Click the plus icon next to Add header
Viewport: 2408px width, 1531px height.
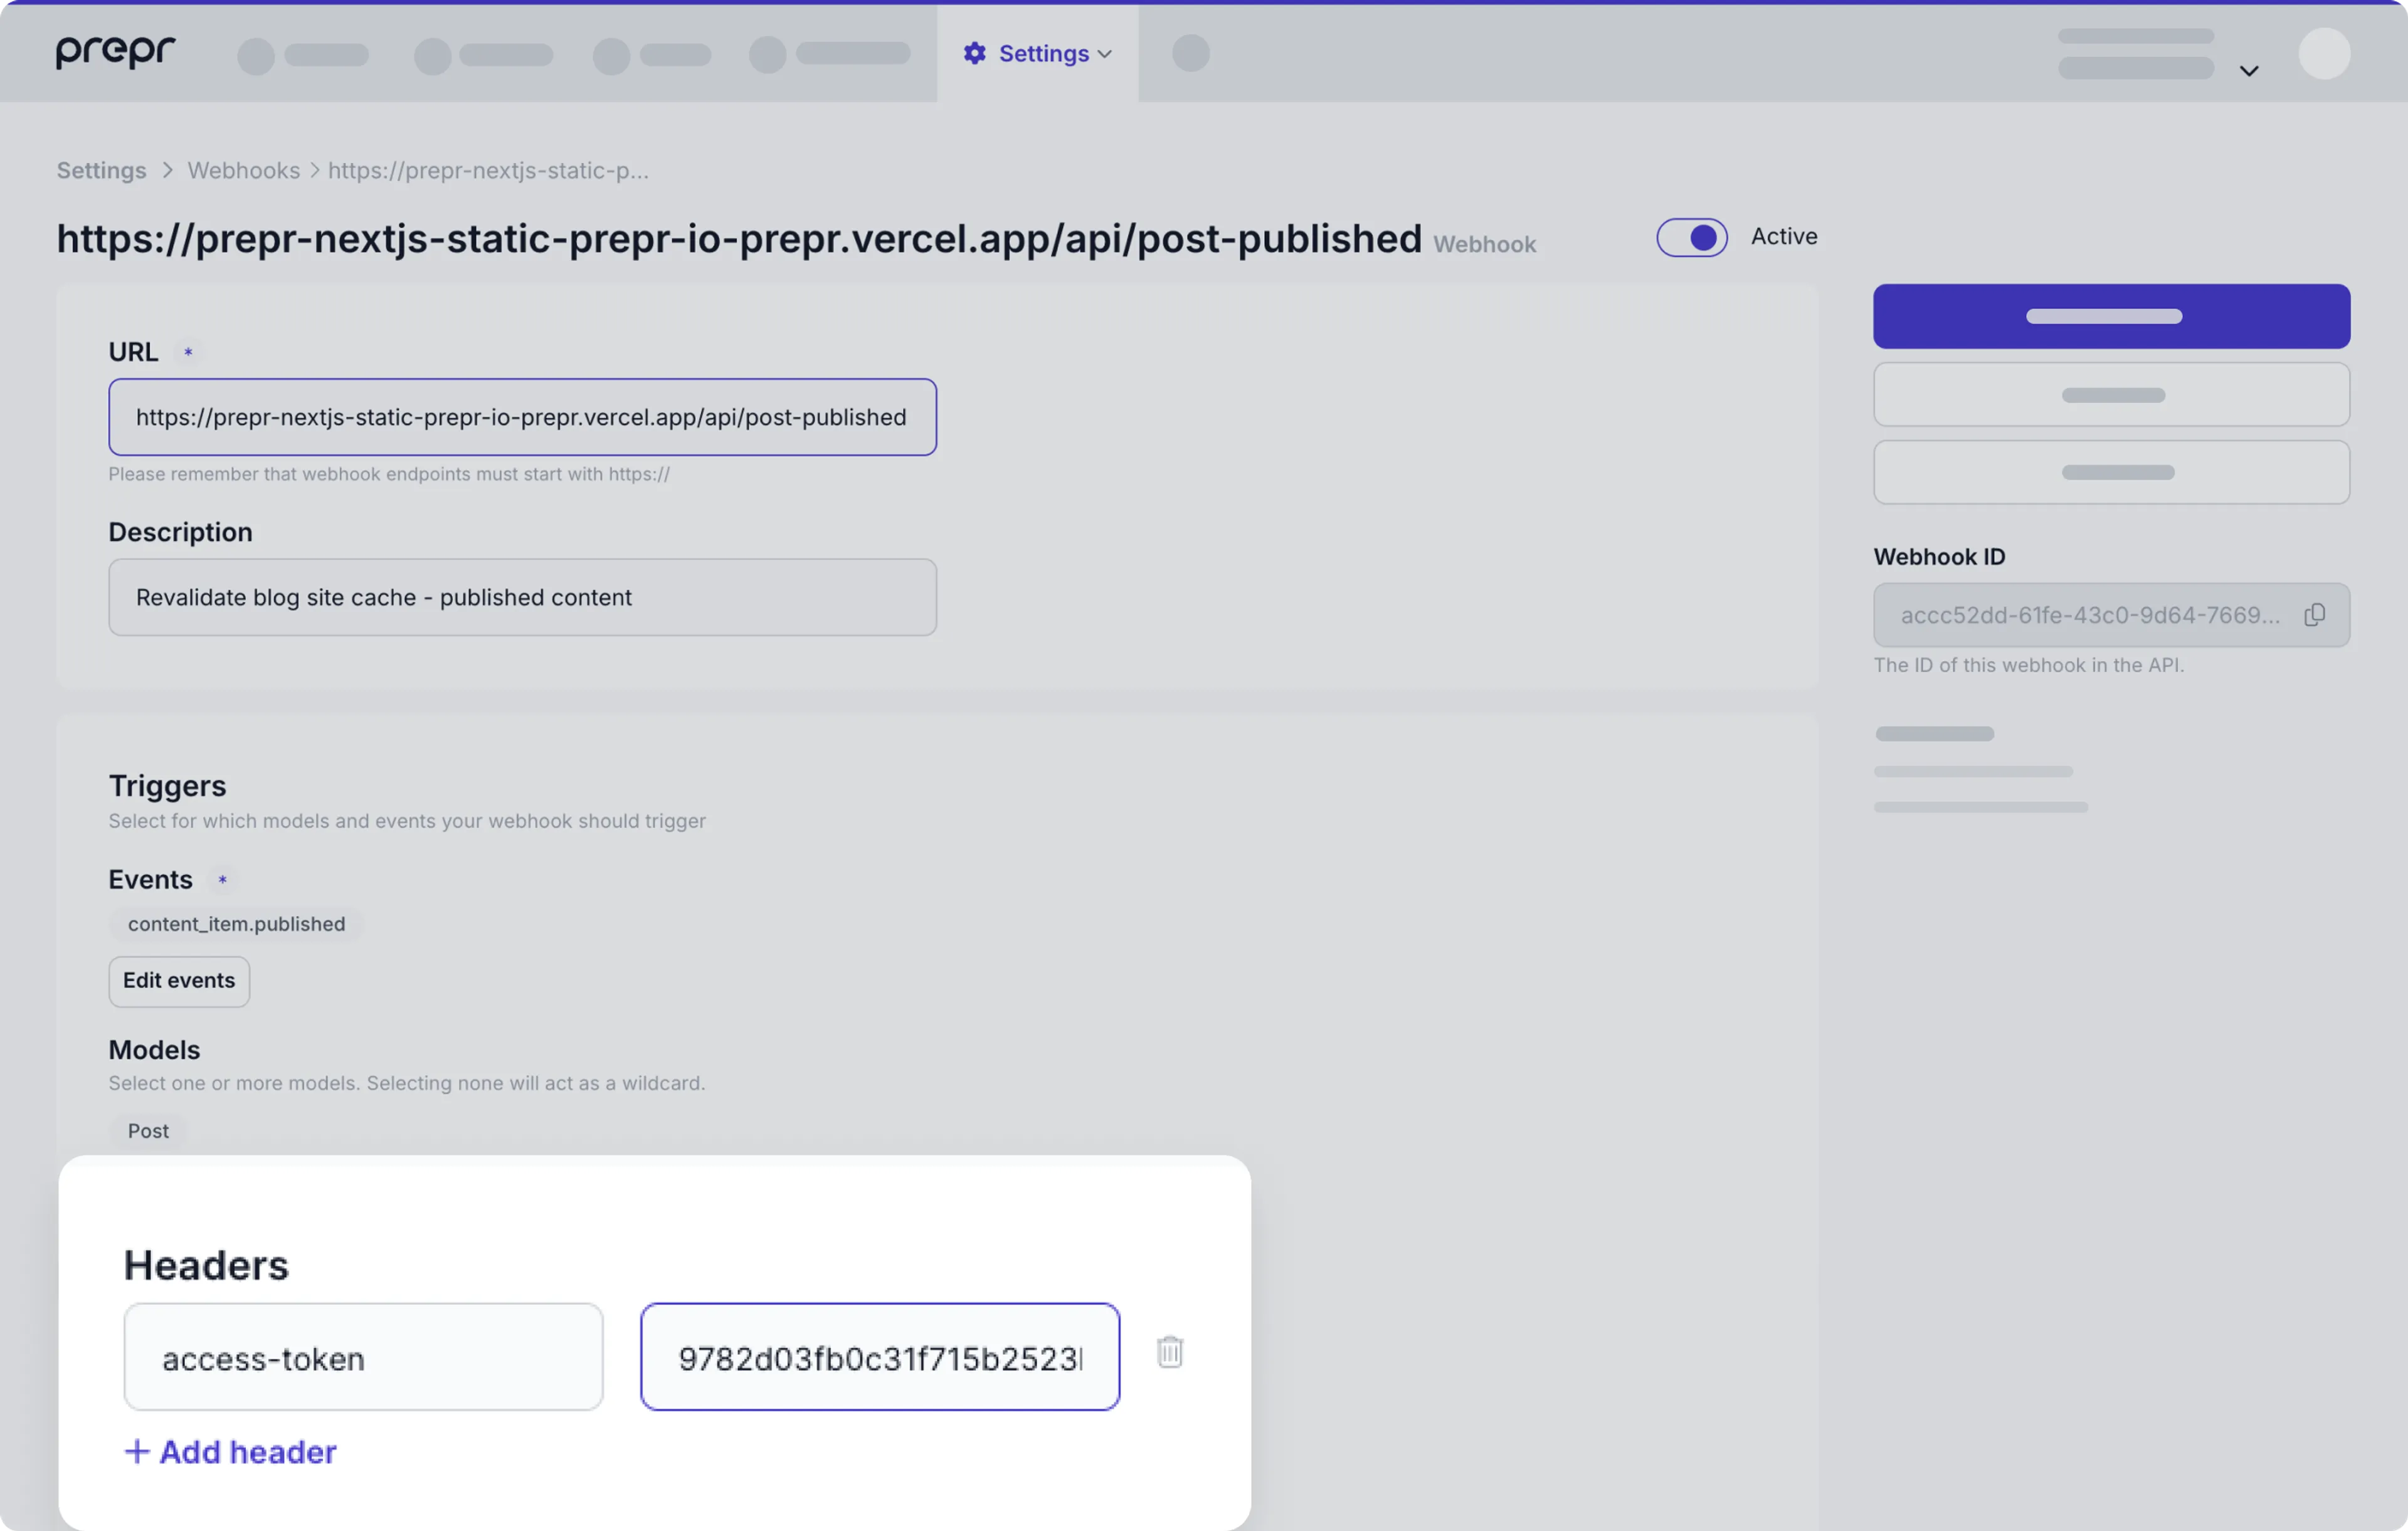(x=137, y=1451)
